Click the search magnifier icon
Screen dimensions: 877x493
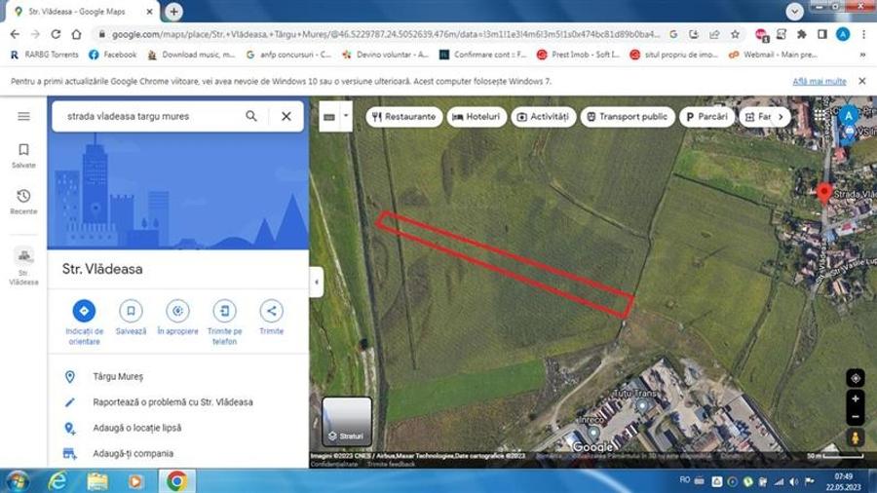(x=251, y=116)
